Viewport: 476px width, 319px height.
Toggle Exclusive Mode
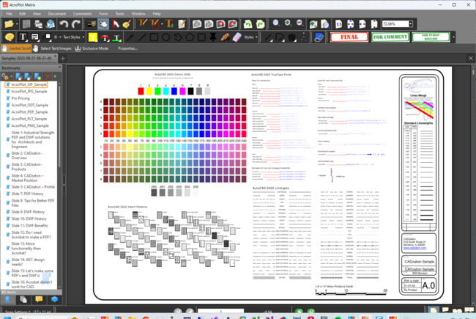click(92, 48)
